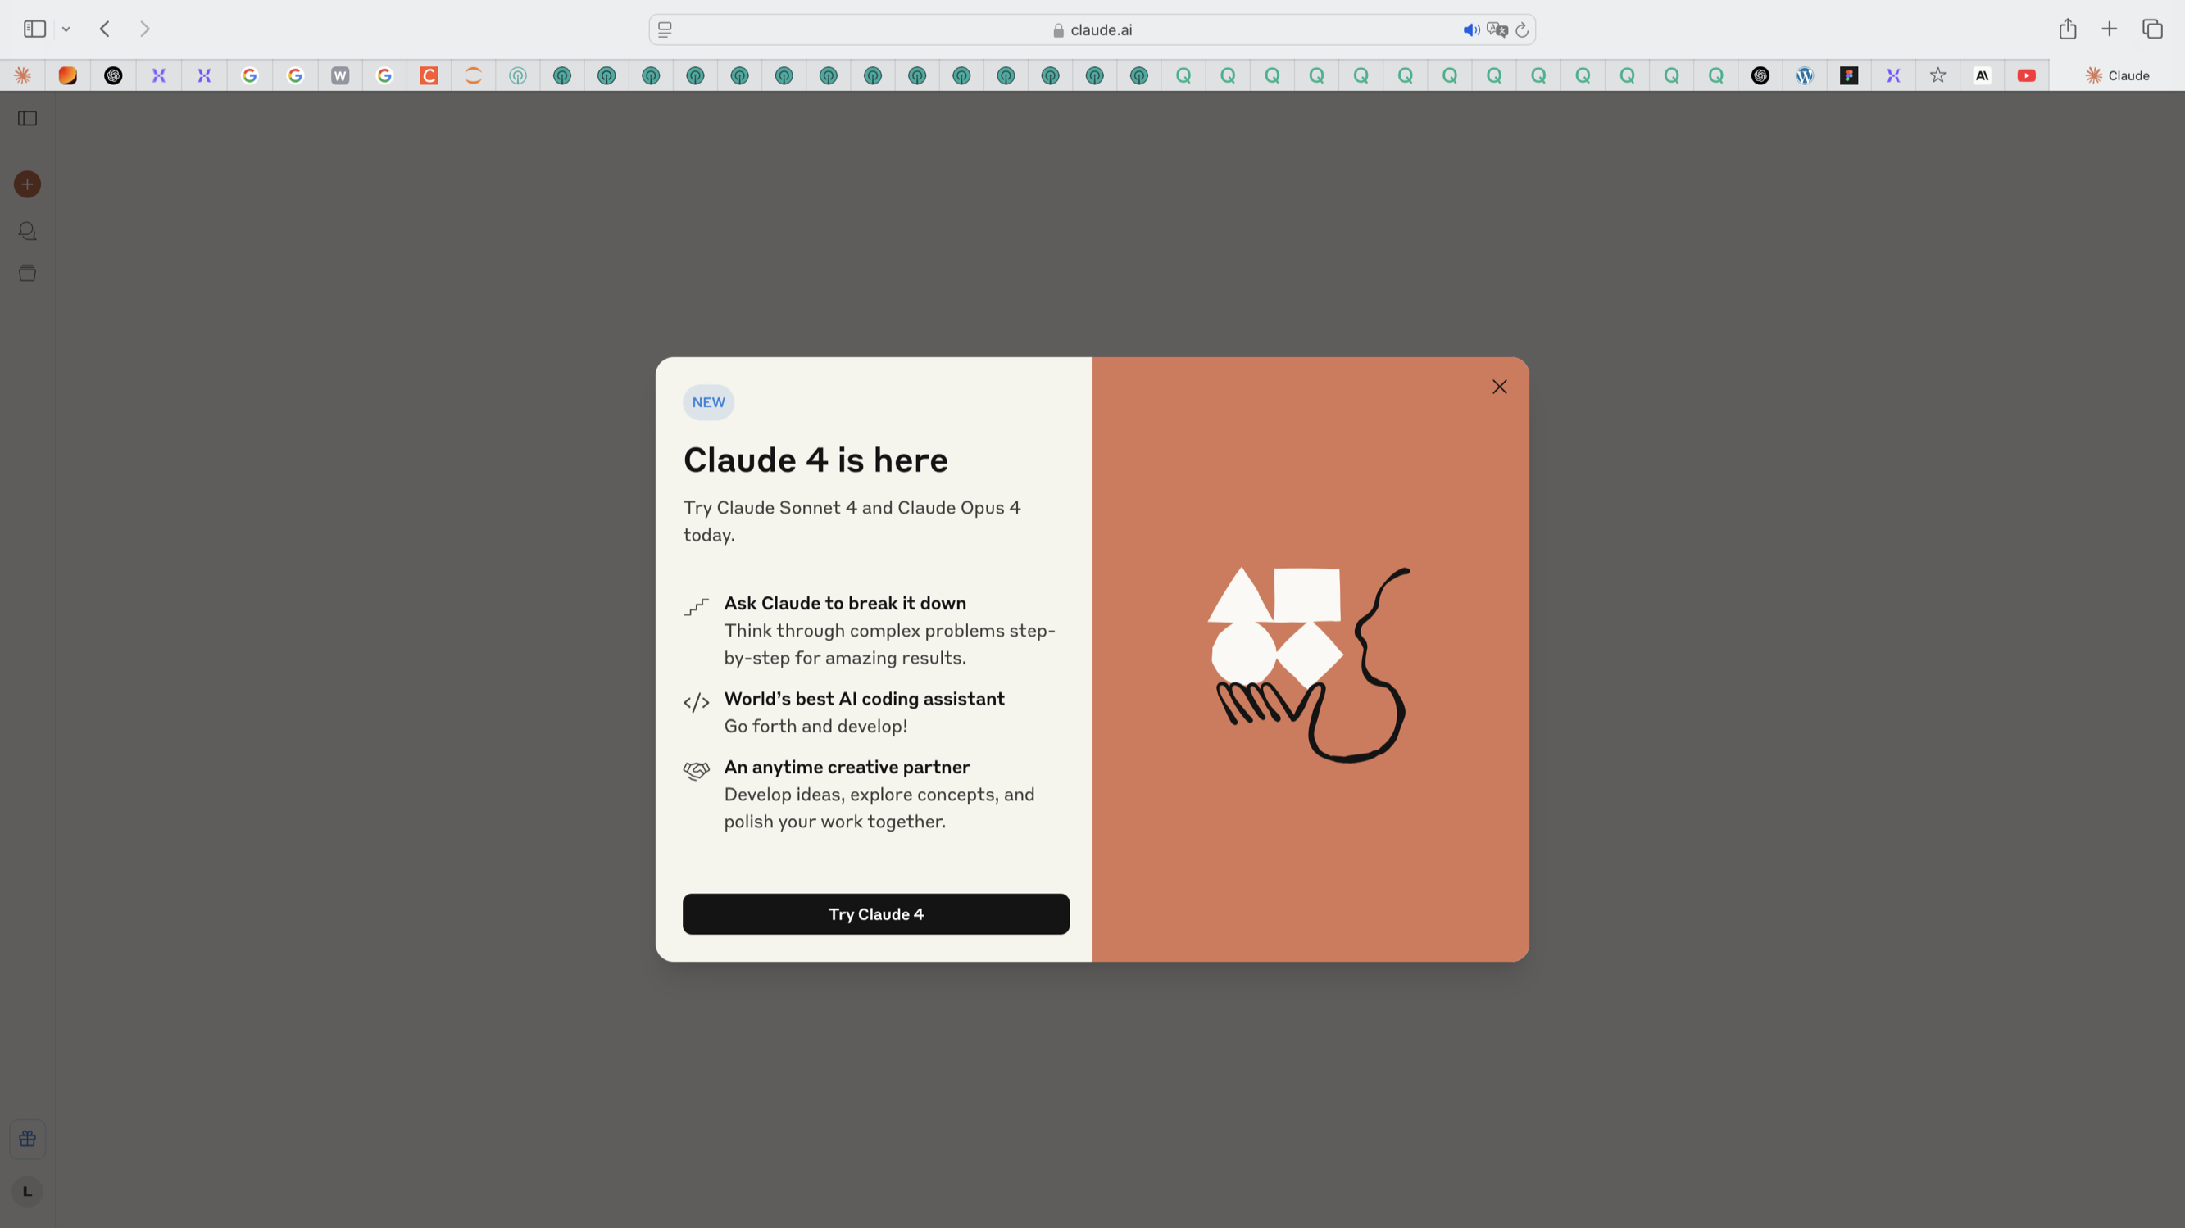
Task: Click 'Go forth and develop!' text
Action: tap(815, 726)
